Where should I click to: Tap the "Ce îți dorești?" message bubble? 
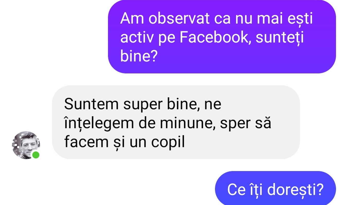(x=275, y=188)
